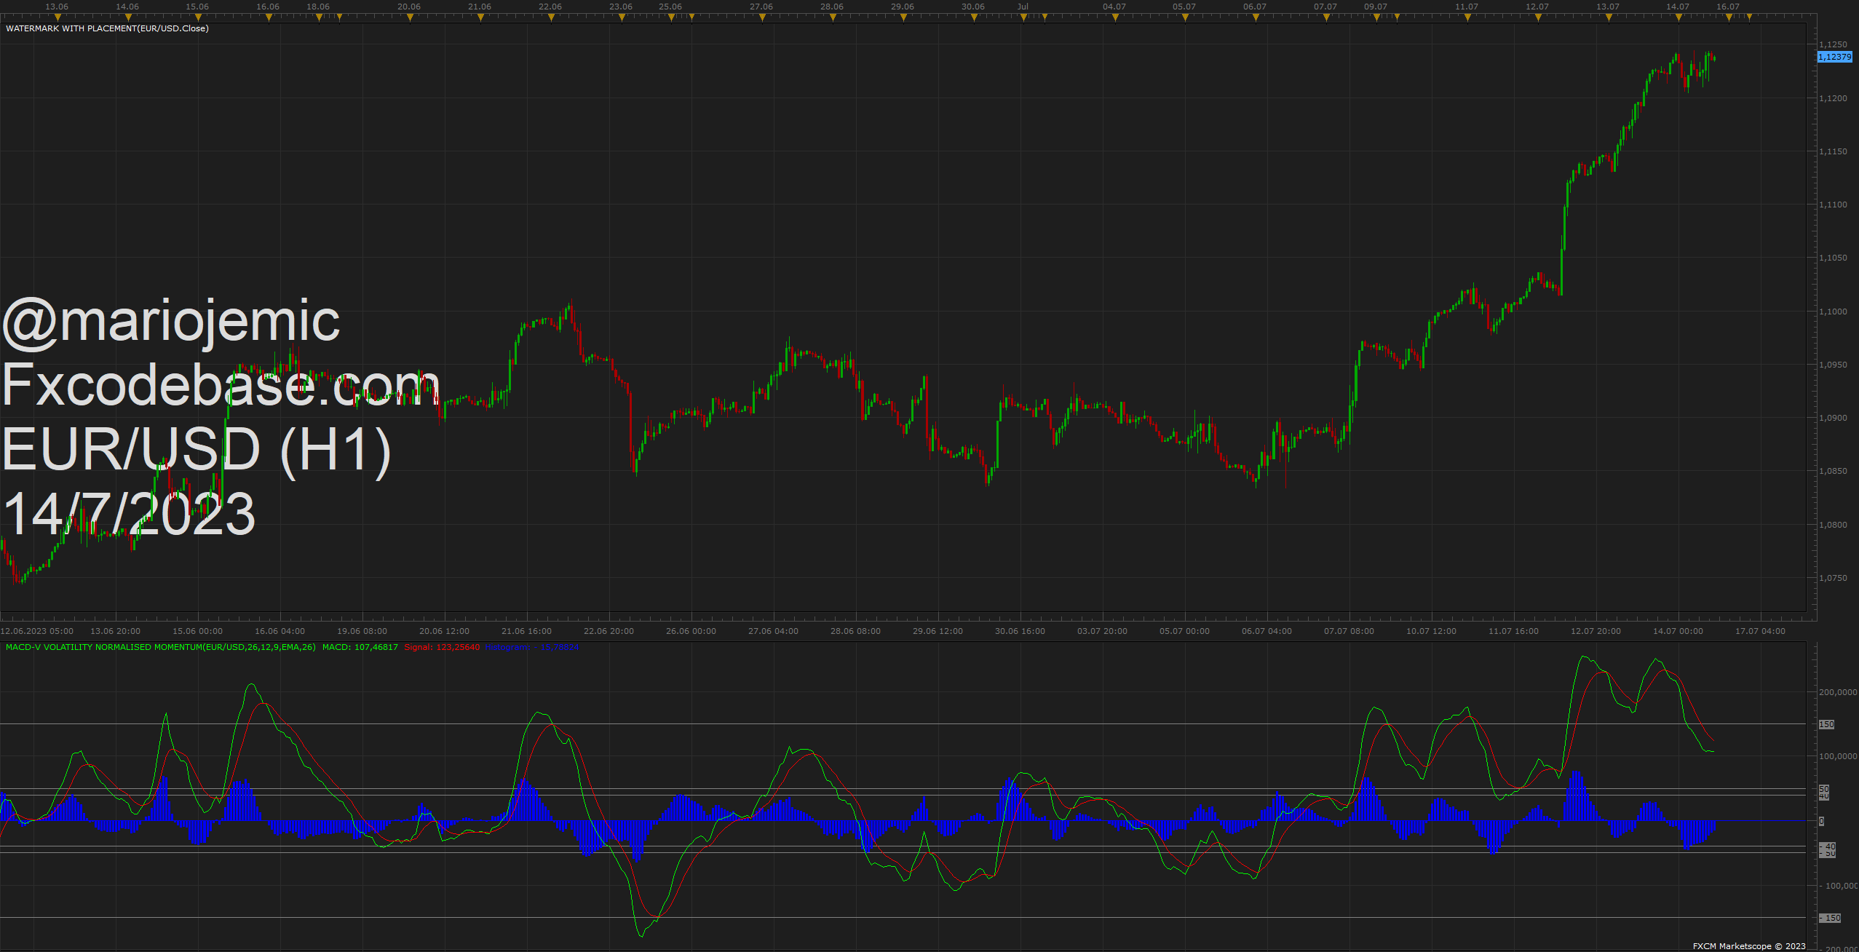Click the 21.06 day marker triangle
Viewport: 1859px width, 952px height.
480,17
